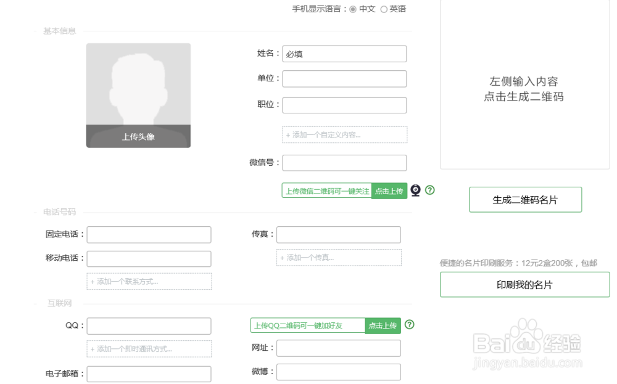Screen dimensions: 617x384
Task: Click the 生成二维码名片 button
Action: pos(525,199)
